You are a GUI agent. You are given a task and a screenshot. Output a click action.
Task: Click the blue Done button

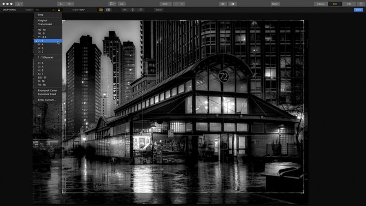pyautogui.click(x=358, y=10)
